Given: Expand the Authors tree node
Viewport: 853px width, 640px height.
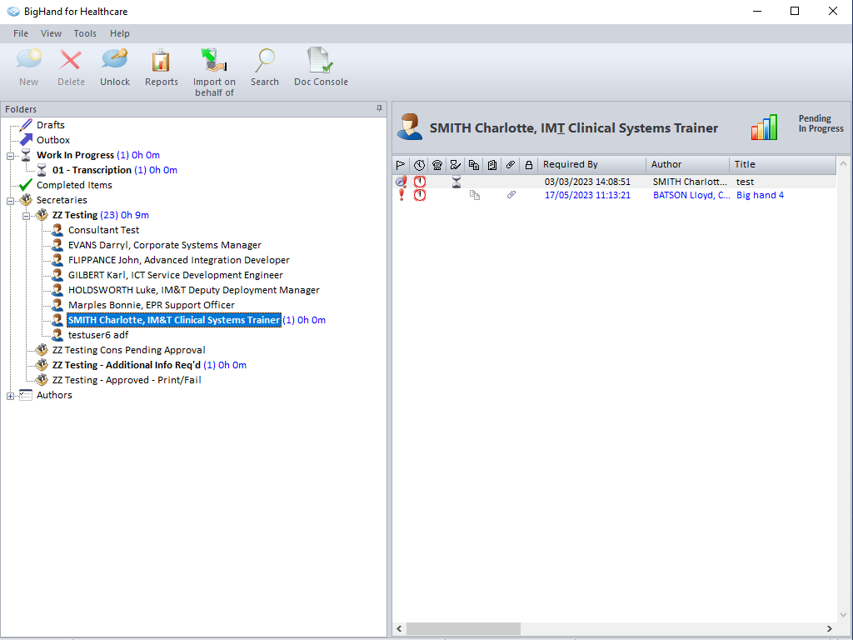Looking at the screenshot, I should tap(10, 396).
